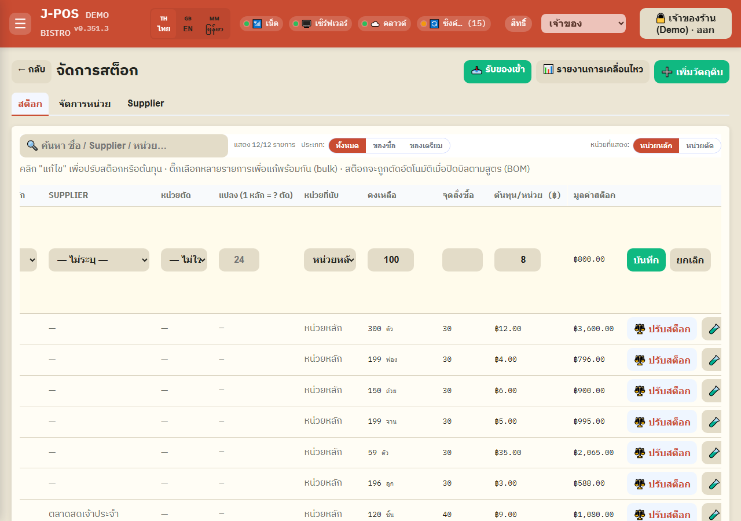The height and width of the screenshot is (521, 741).
Task: Open the เจ้าของ role dropdown
Action: pos(584,24)
